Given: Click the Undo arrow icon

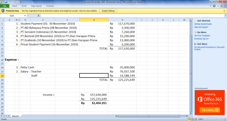Looking at the screenshot, I should click(10, 2).
